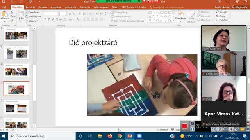The image size is (250, 140).
Task: Open the Elrendezés layout dropdown
Action: pyautogui.click(x=33, y=12)
